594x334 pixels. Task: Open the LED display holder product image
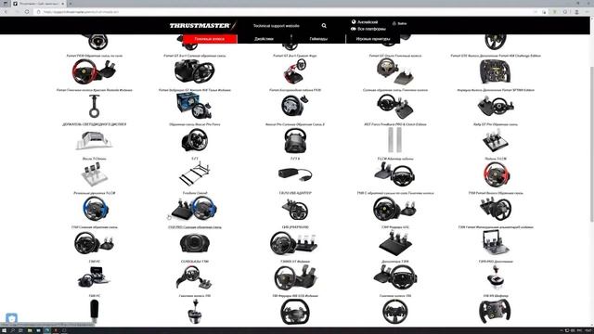pyautogui.click(x=95, y=106)
